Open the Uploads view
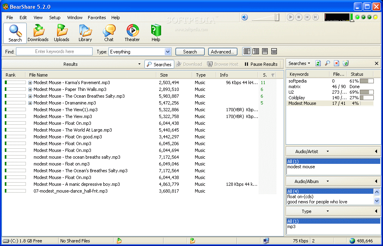Screen dimensions: 383x246 [x=61, y=33]
